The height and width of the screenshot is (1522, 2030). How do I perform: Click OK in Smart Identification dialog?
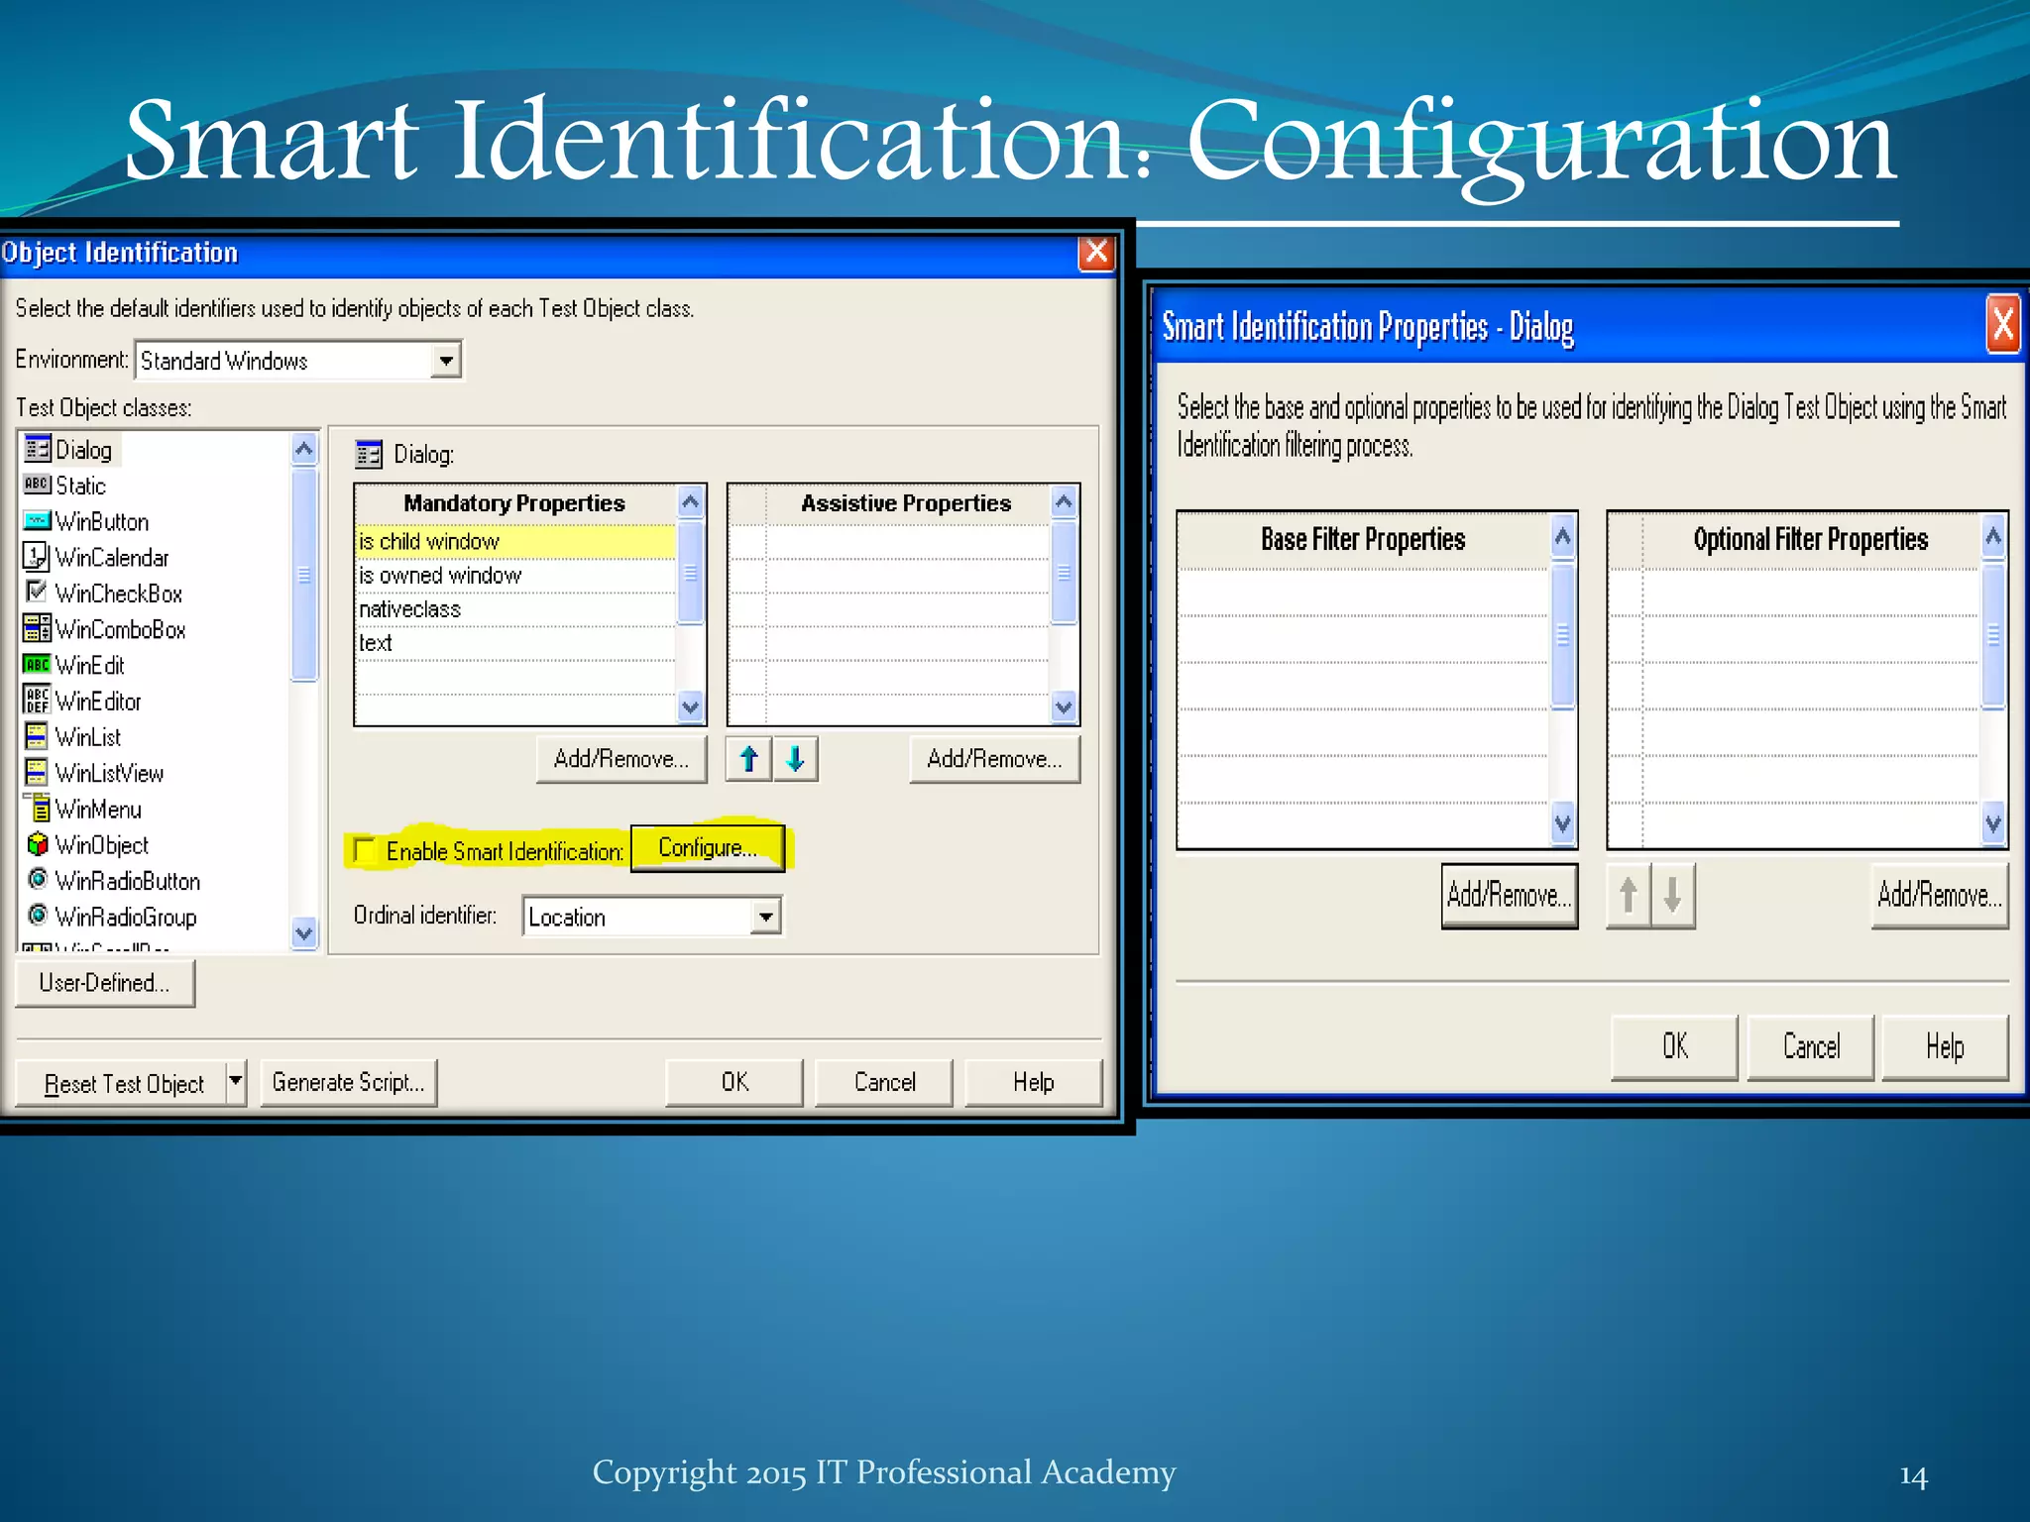[x=1674, y=1046]
